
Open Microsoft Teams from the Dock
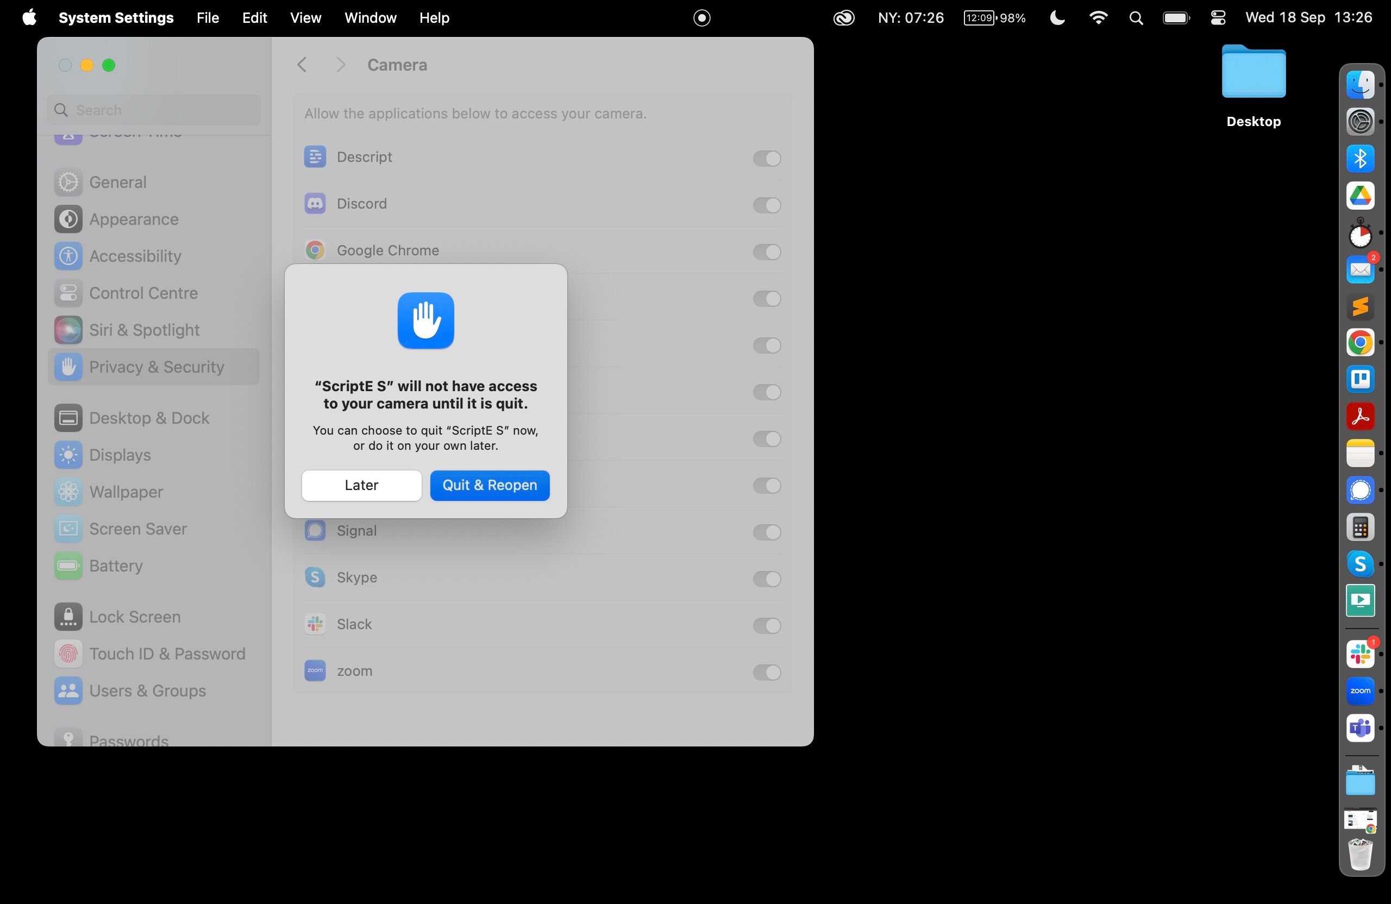pos(1360,728)
